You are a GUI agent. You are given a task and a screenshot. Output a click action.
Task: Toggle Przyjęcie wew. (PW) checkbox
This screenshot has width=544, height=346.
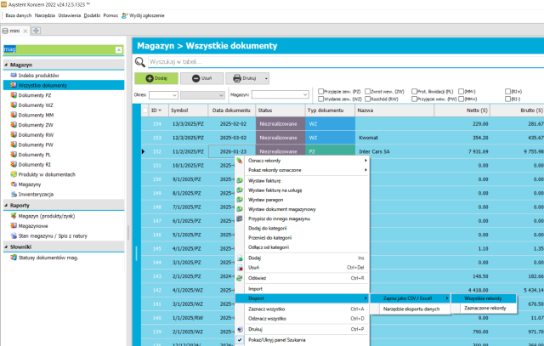click(414, 99)
